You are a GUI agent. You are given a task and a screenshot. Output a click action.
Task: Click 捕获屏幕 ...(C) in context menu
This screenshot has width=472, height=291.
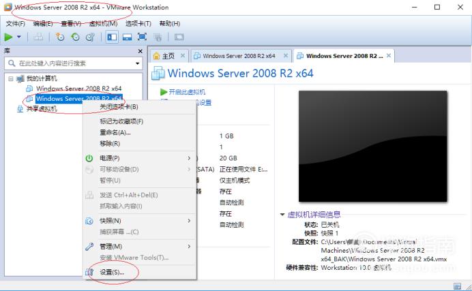click(140, 232)
